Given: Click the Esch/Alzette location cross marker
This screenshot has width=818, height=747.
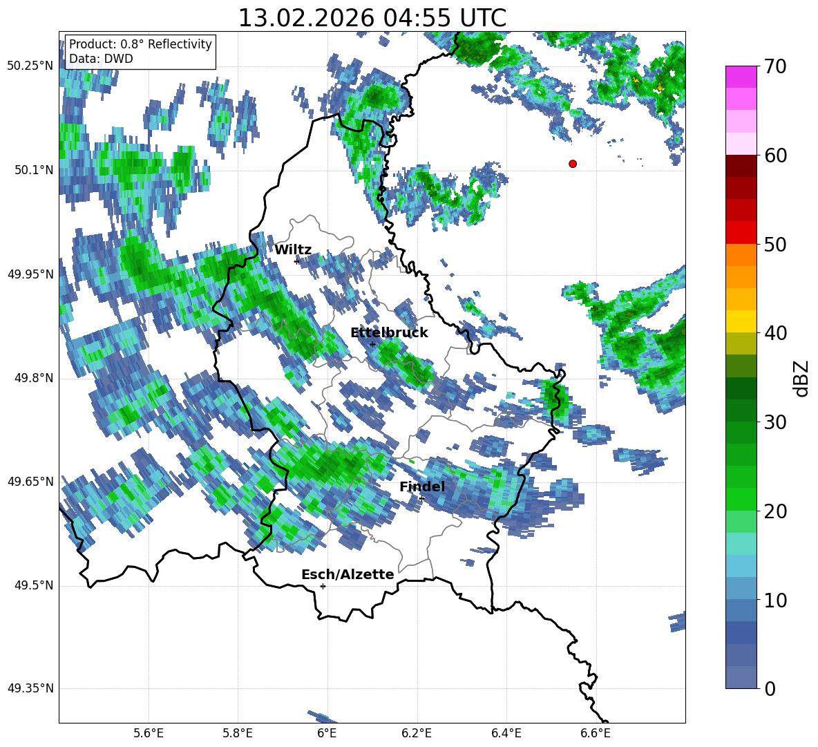Looking at the screenshot, I should (x=323, y=586).
